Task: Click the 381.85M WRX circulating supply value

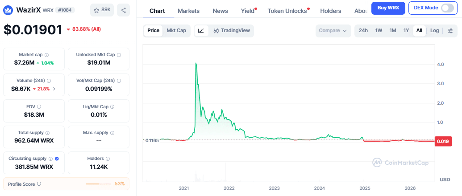Action: pos(34,167)
